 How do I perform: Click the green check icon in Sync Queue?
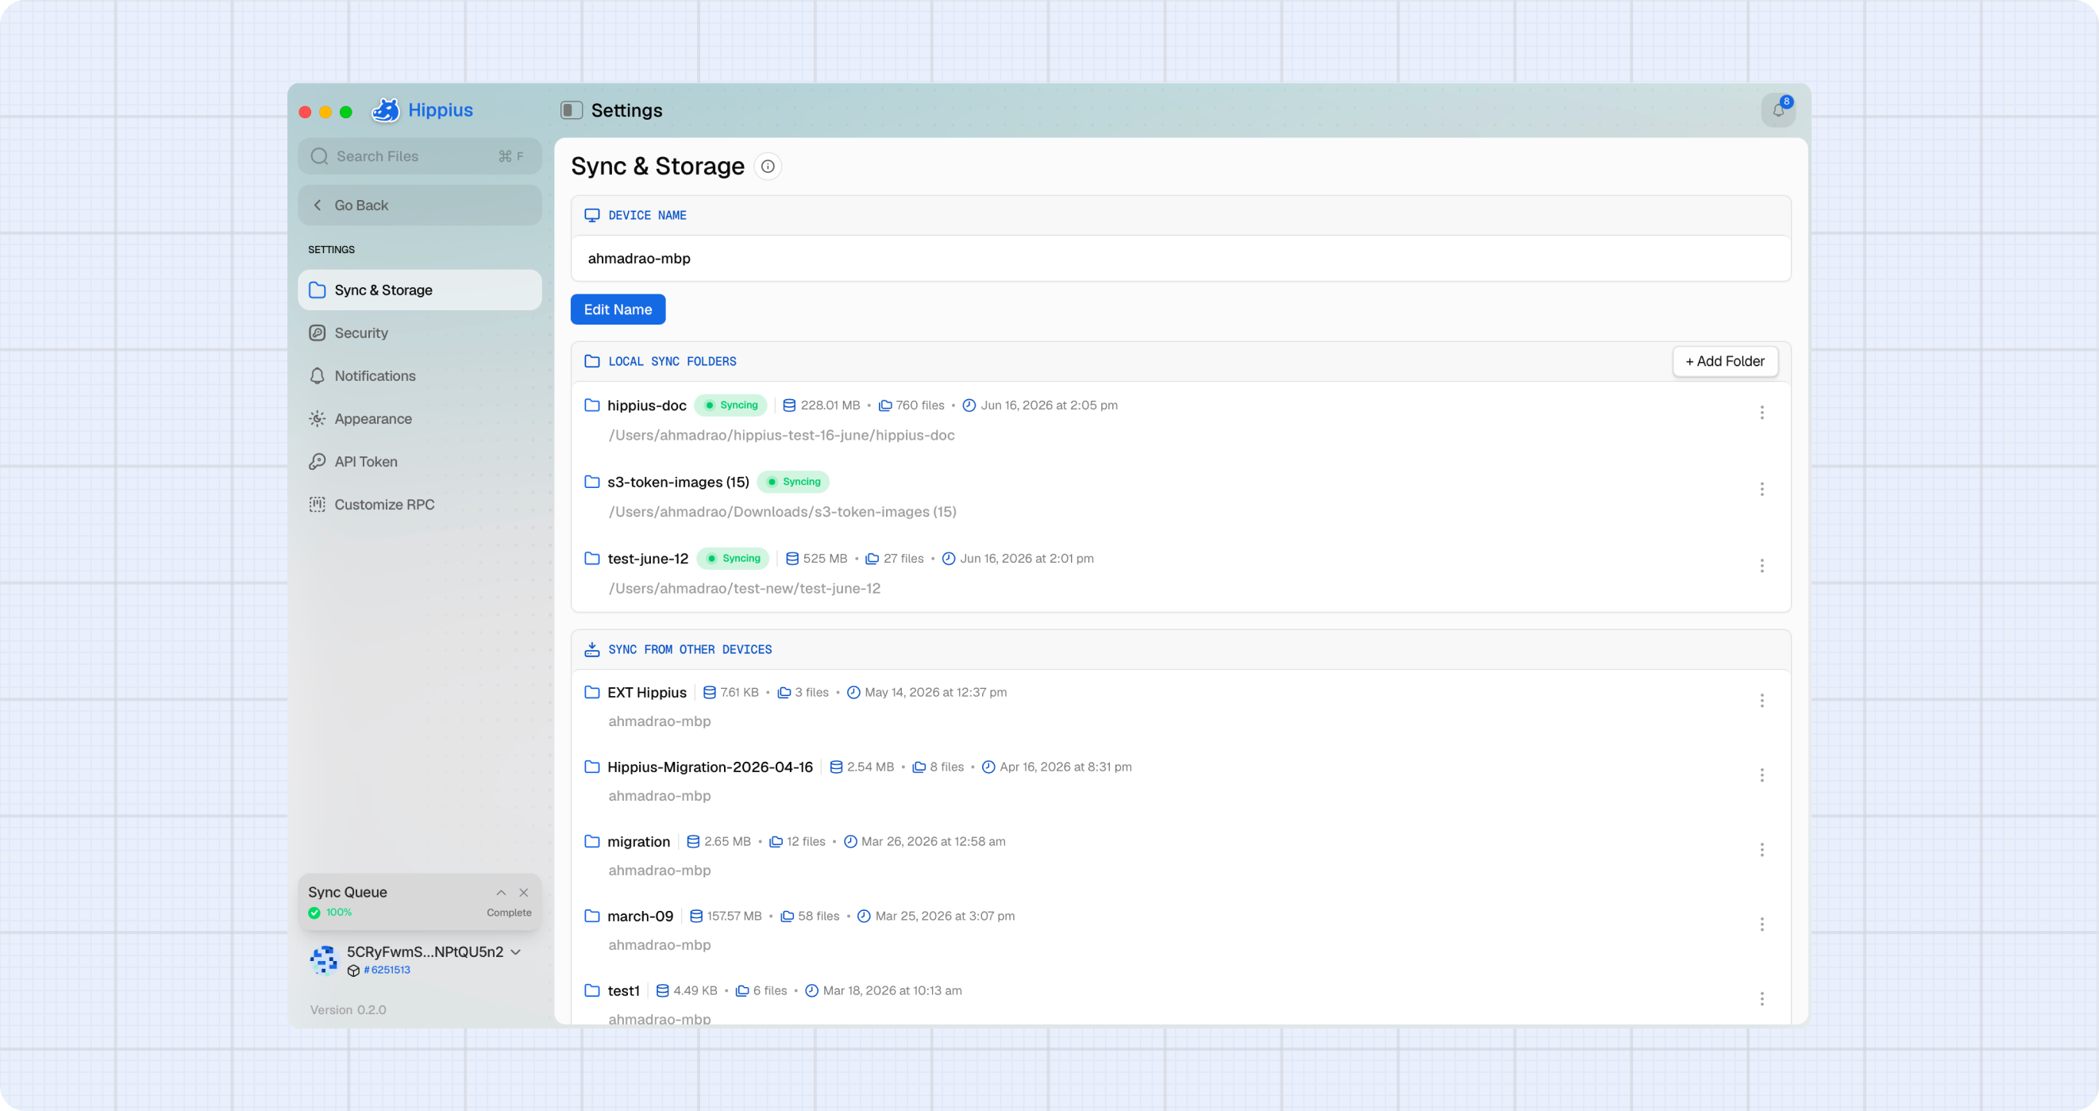coord(314,913)
